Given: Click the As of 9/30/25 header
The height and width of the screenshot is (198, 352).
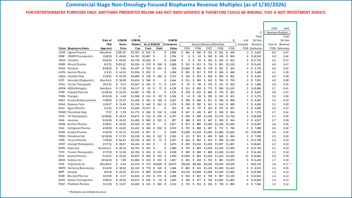Looking at the screenshot, I should tap(152, 44).
